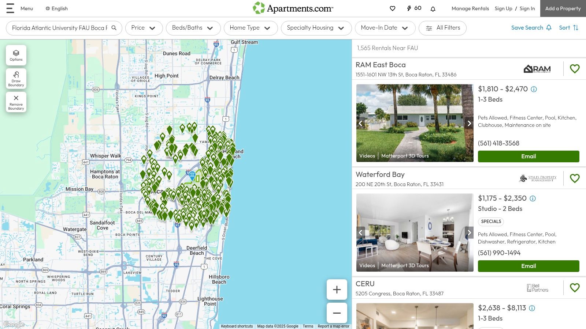This screenshot has height=329, width=586.
Task: Click the SPECIALS badge on Waterford Bay
Action: click(491, 222)
